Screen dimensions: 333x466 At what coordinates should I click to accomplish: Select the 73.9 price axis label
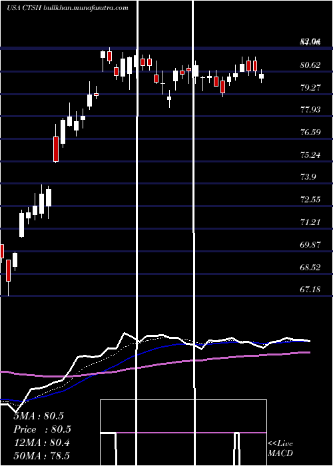tap(308, 177)
